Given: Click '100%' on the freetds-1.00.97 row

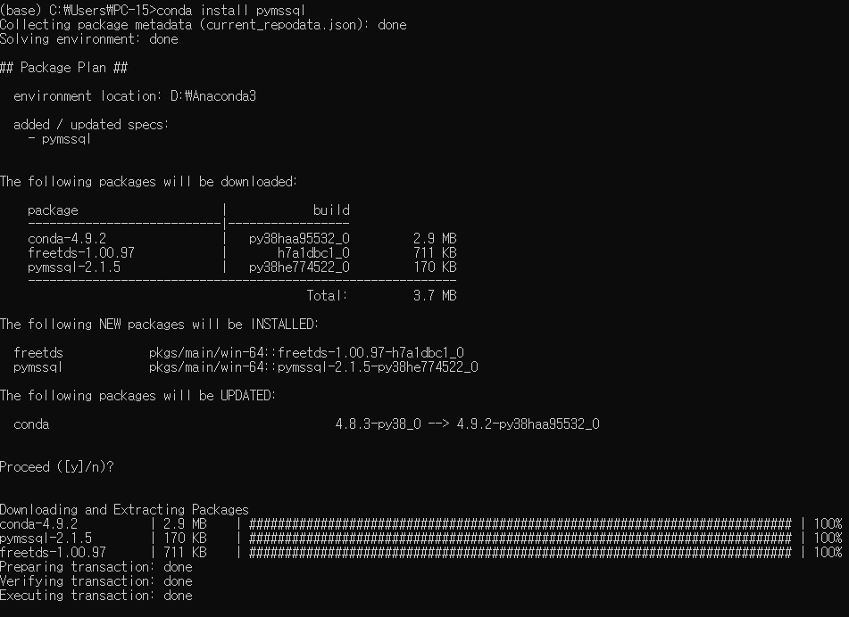Looking at the screenshot, I should pyautogui.click(x=828, y=553).
